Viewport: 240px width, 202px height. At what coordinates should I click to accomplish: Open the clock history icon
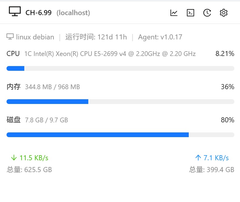coord(207,13)
